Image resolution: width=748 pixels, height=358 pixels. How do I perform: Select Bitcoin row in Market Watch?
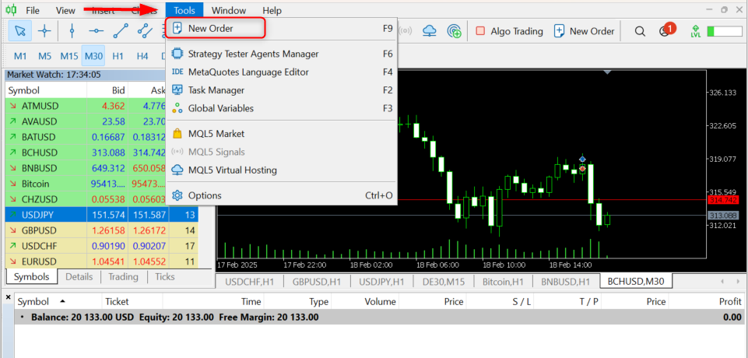85,184
